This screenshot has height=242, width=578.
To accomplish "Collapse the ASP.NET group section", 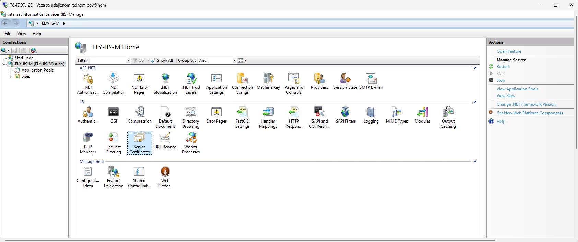I will [x=475, y=68].
